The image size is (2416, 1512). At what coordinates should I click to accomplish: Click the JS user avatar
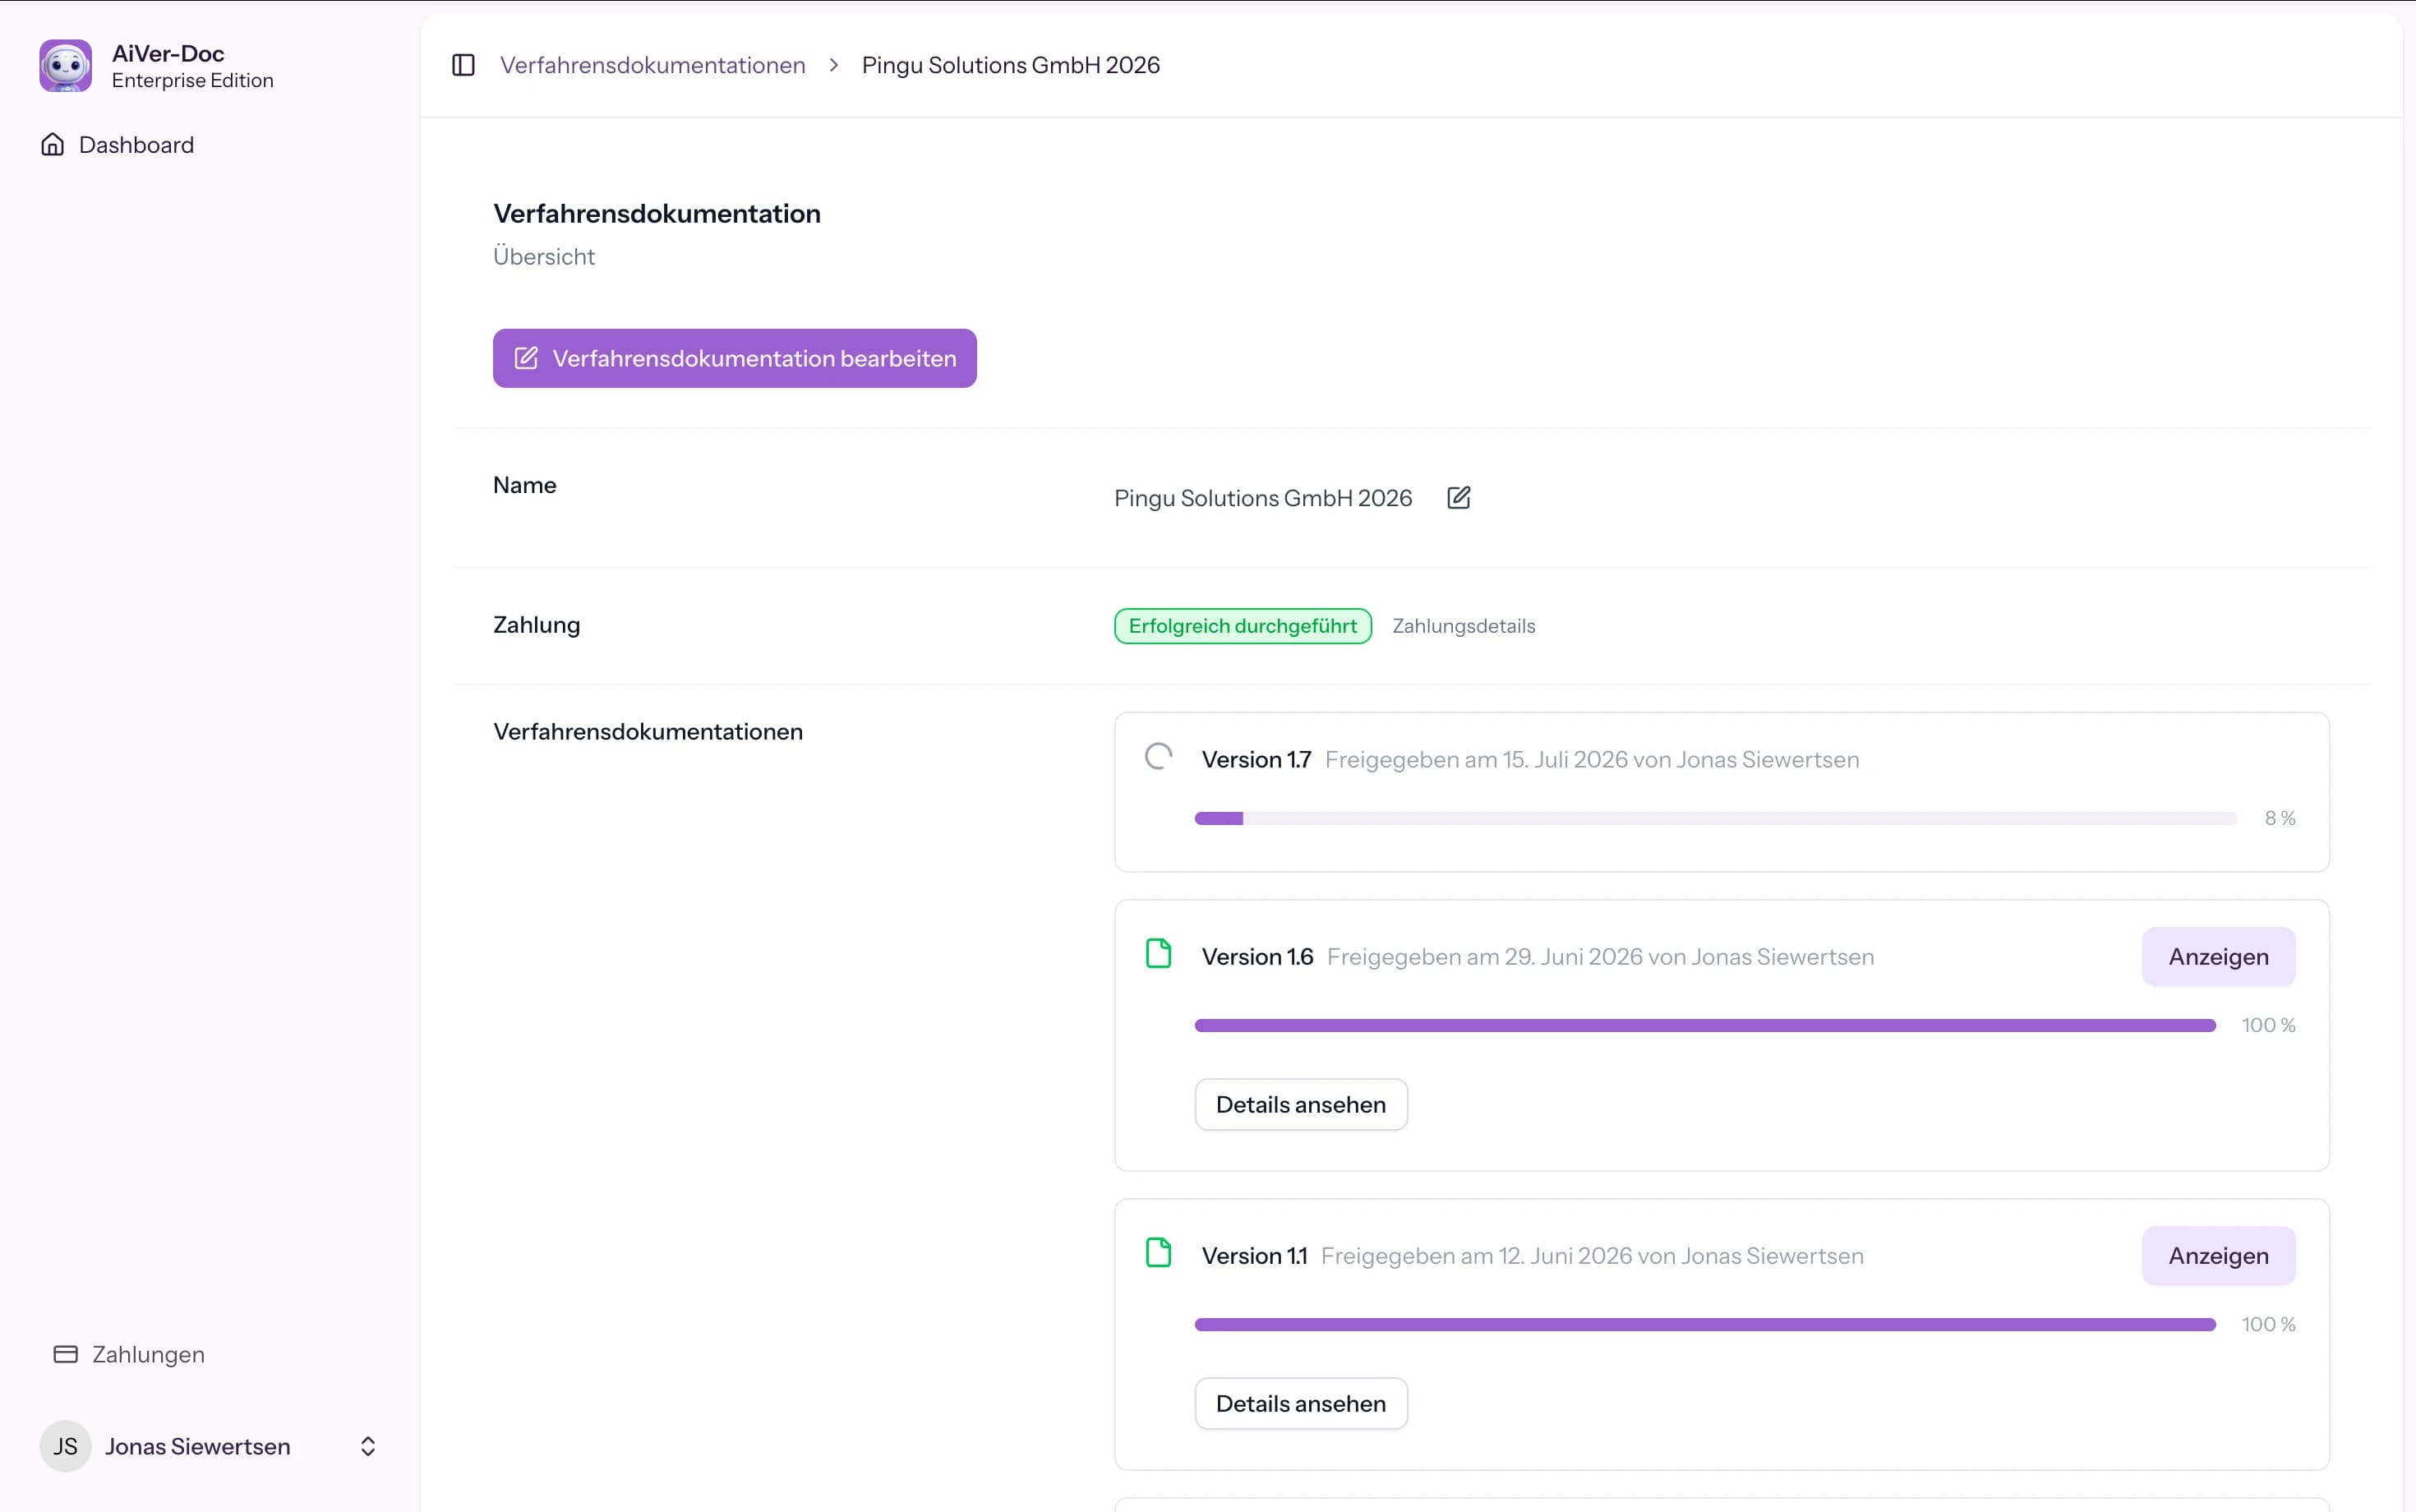[66, 1446]
